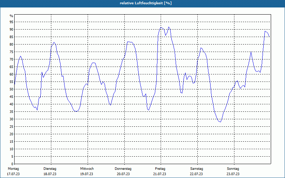
Task: Select the 'Montag' day label
Action: coord(13,169)
